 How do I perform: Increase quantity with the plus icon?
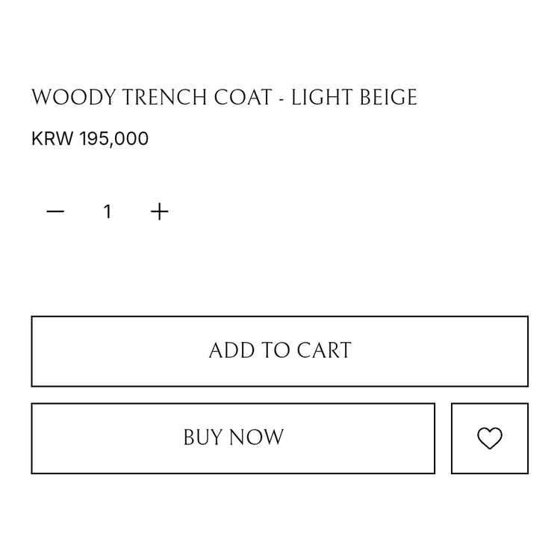[159, 212]
